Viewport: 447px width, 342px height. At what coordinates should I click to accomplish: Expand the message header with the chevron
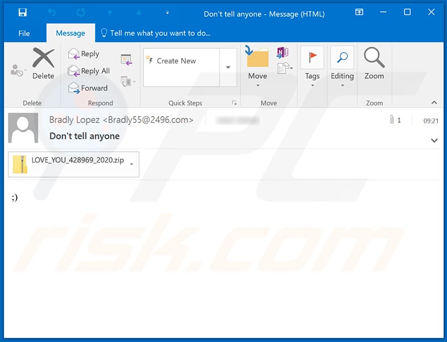tap(434, 140)
